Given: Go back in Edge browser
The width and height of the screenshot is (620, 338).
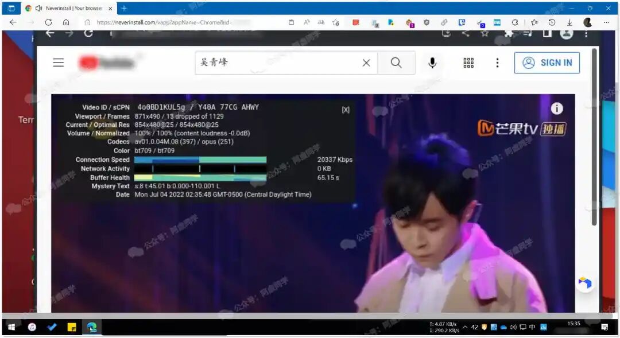Looking at the screenshot, I should (13, 22).
